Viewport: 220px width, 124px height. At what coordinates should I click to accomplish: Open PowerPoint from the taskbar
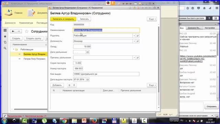click(x=84, y=121)
